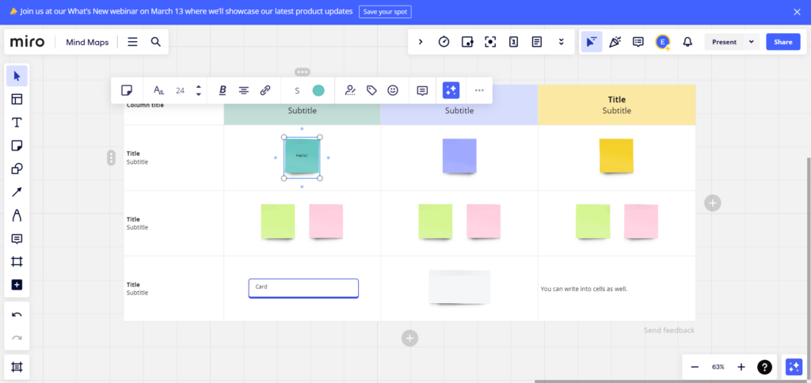Open the Shapes tool

(17, 169)
